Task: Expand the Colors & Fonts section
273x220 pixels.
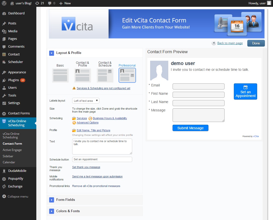Action: (52, 211)
